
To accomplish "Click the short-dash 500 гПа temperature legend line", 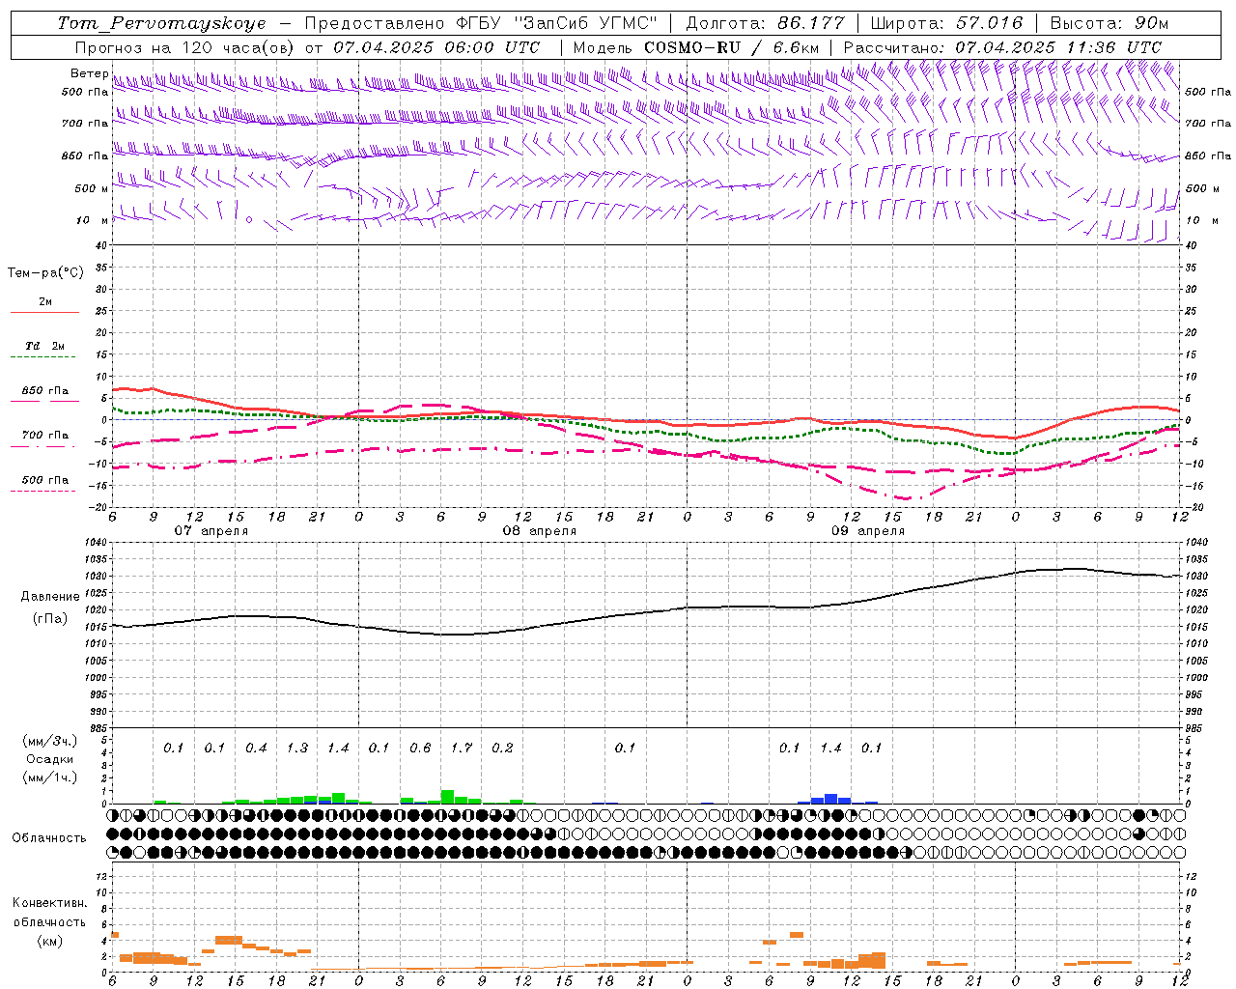I will (x=44, y=491).
